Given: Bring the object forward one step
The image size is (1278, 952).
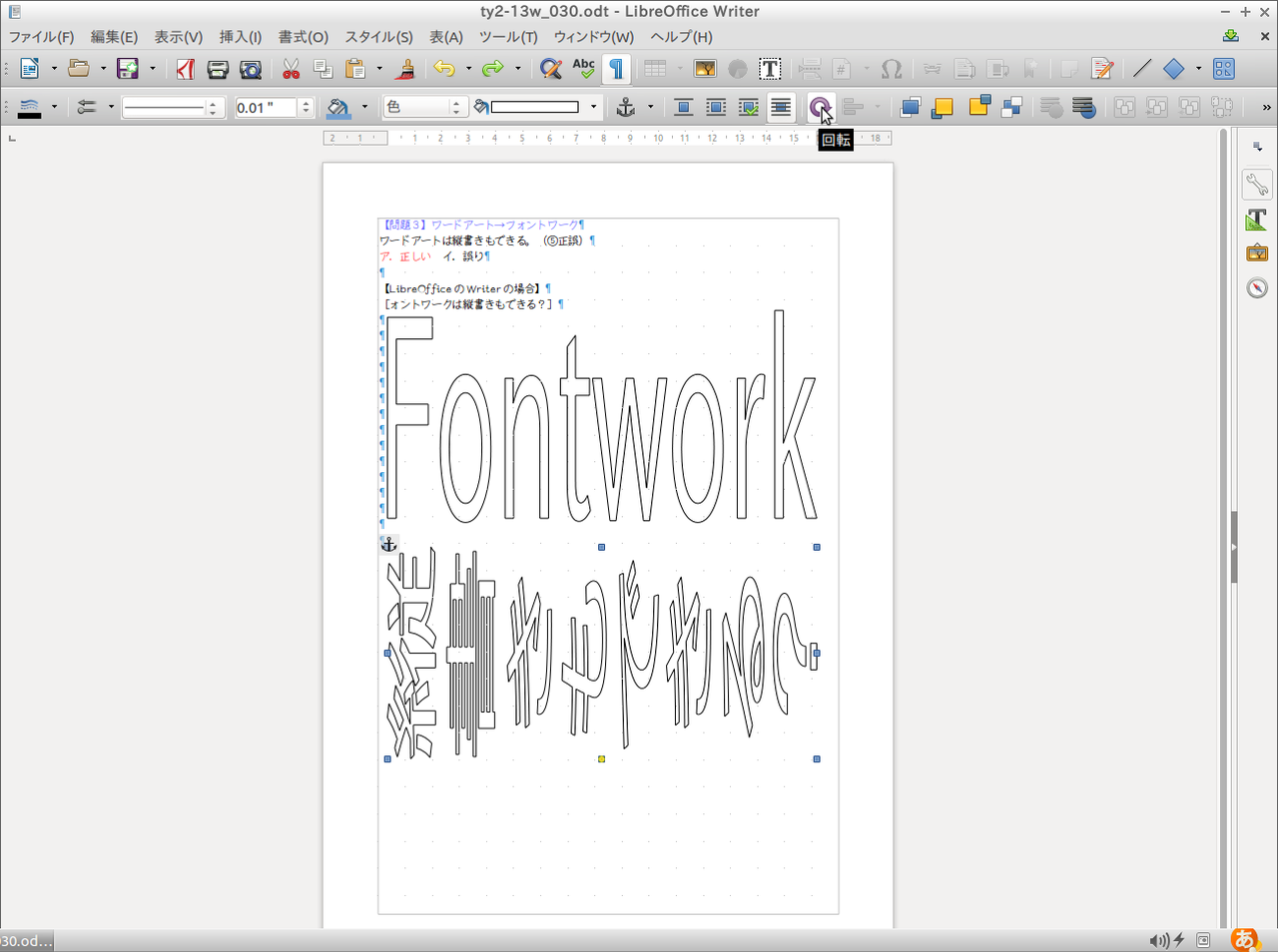Looking at the screenshot, I should tap(942, 108).
